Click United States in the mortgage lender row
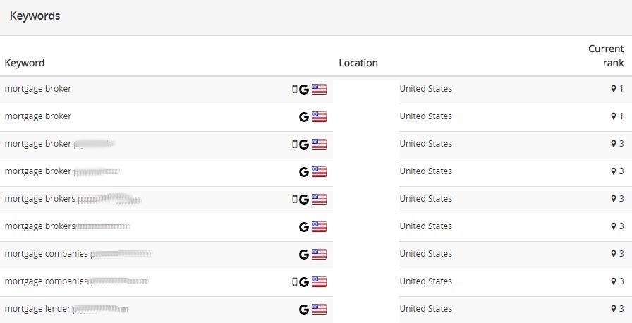The height and width of the screenshot is (323, 632). point(425,308)
